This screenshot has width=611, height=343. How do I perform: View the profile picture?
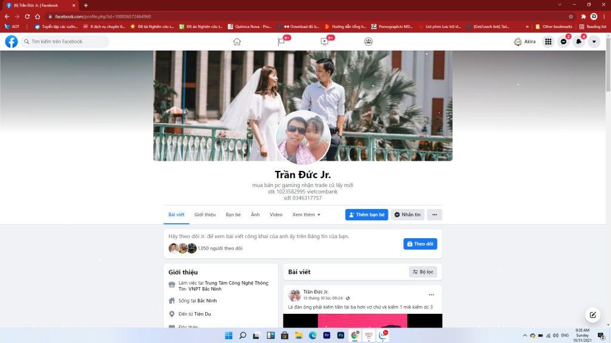pyautogui.click(x=303, y=138)
